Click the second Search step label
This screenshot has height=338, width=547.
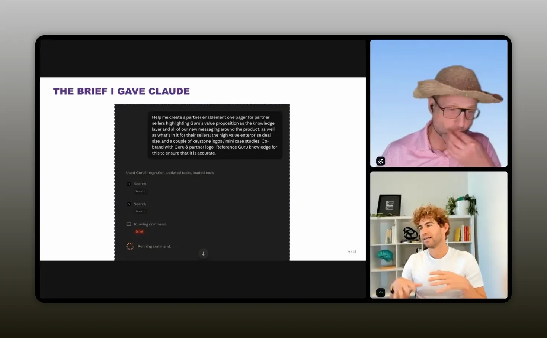tap(140, 204)
